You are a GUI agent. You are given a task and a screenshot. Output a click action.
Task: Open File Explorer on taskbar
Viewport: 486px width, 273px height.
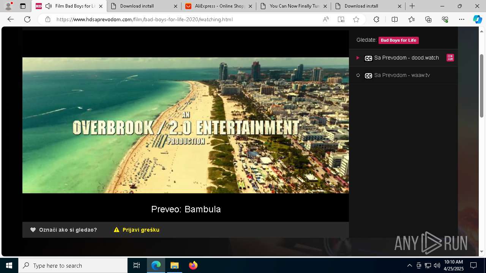coord(175,265)
